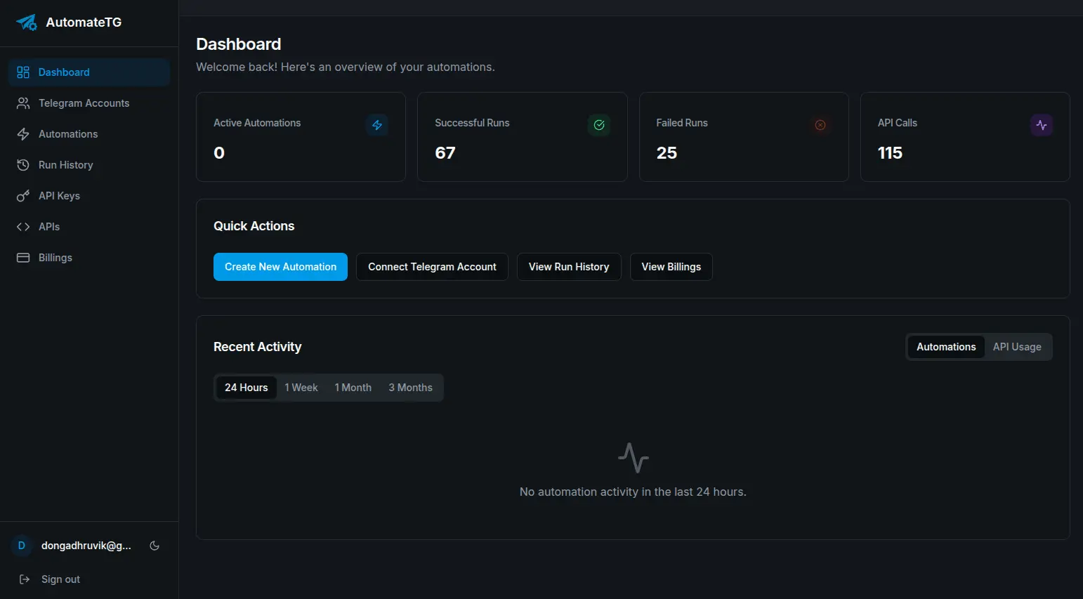Click the Successful Runs card label

pyautogui.click(x=472, y=123)
